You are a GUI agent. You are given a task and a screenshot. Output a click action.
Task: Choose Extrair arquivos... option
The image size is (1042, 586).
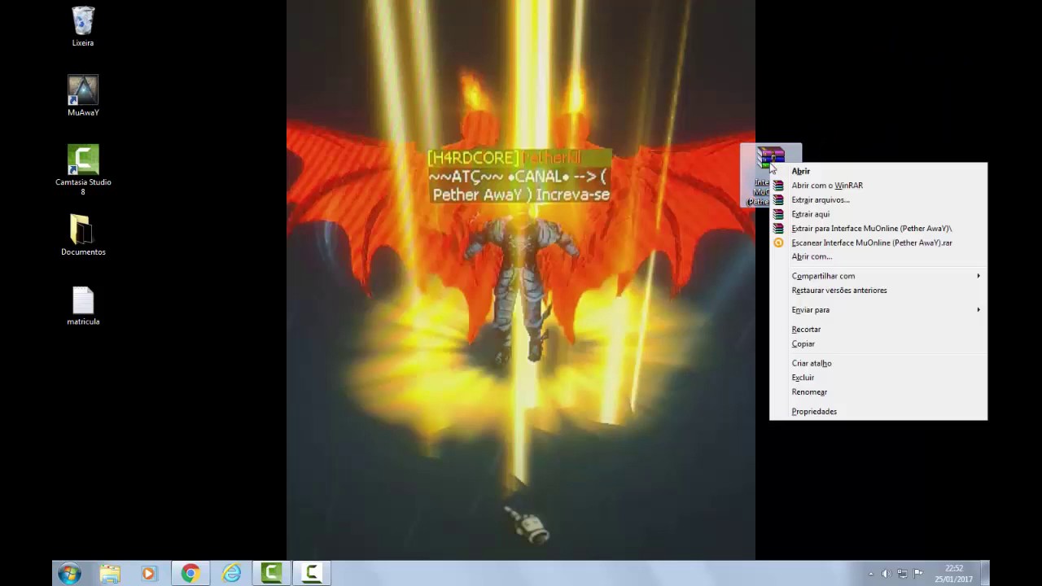(878, 199)
